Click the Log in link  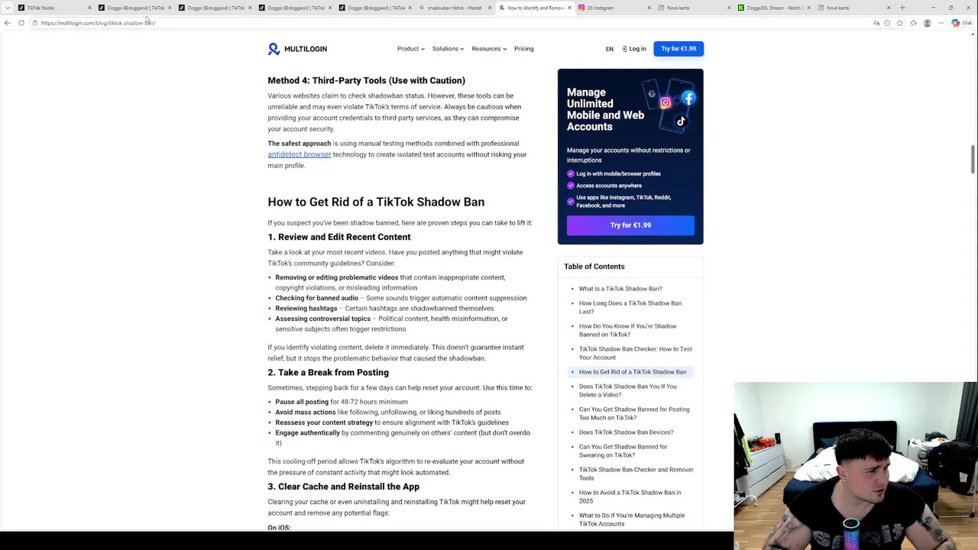point(633,49)
